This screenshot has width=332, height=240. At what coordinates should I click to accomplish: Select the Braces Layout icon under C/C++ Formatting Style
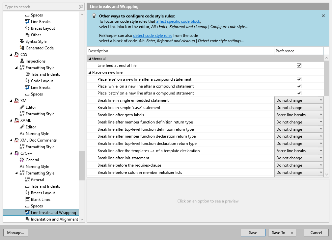coord(27,193)
